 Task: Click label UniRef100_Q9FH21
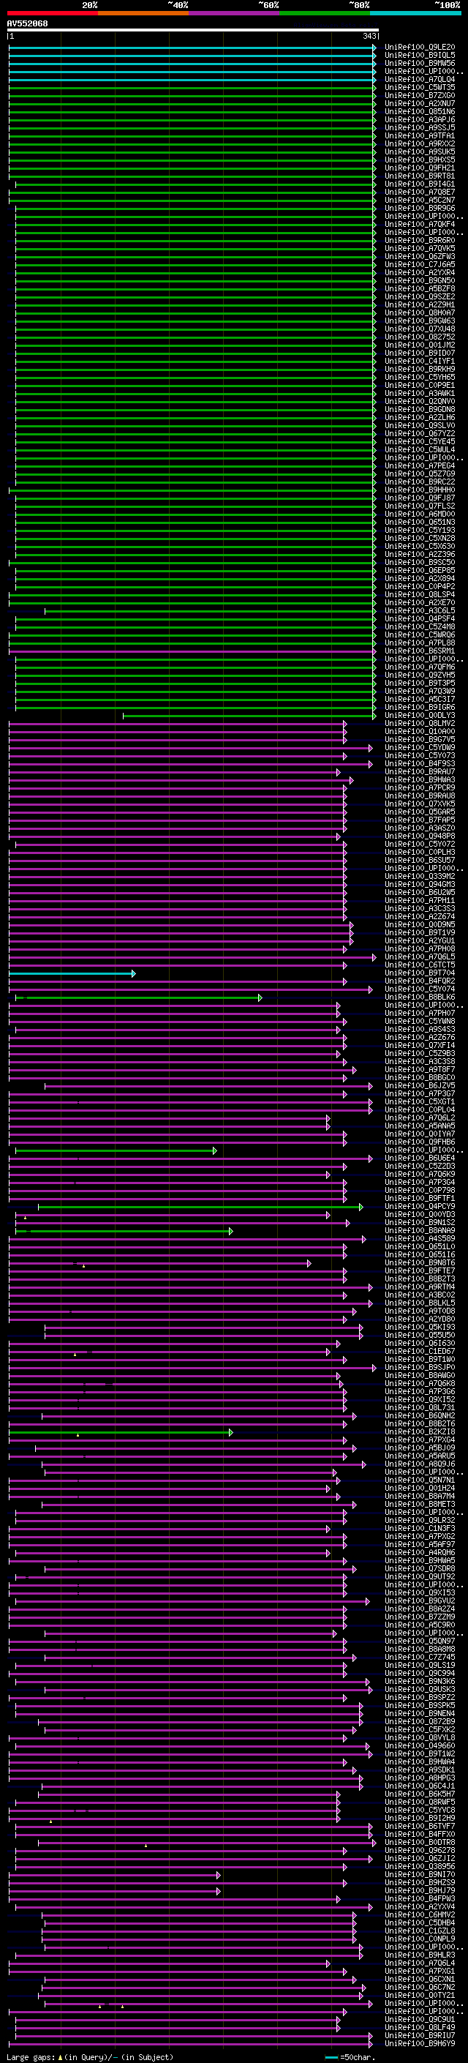pyautogui.click(x=420, y=168)
